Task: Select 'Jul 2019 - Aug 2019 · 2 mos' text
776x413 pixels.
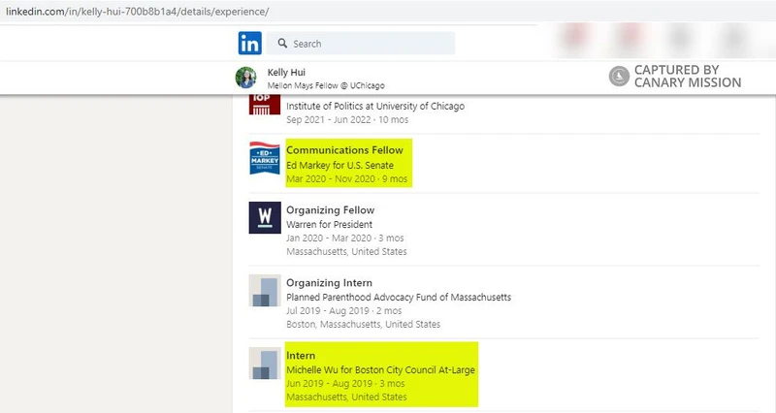Action: (344, 311)
